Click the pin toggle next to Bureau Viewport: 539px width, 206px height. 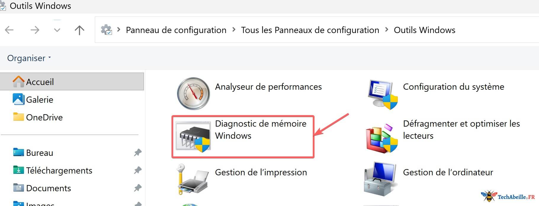[138, 153]
